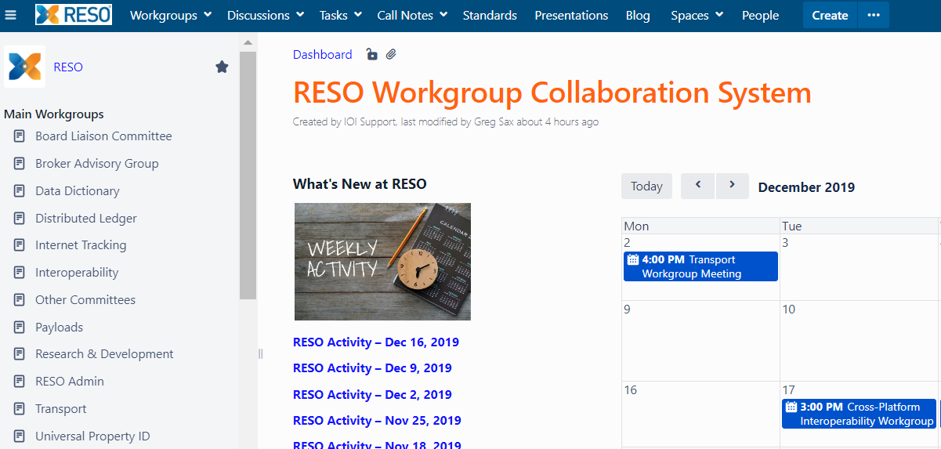
Task: Click page icon beside Distributed Ledger
Action: tap(20, 219)
